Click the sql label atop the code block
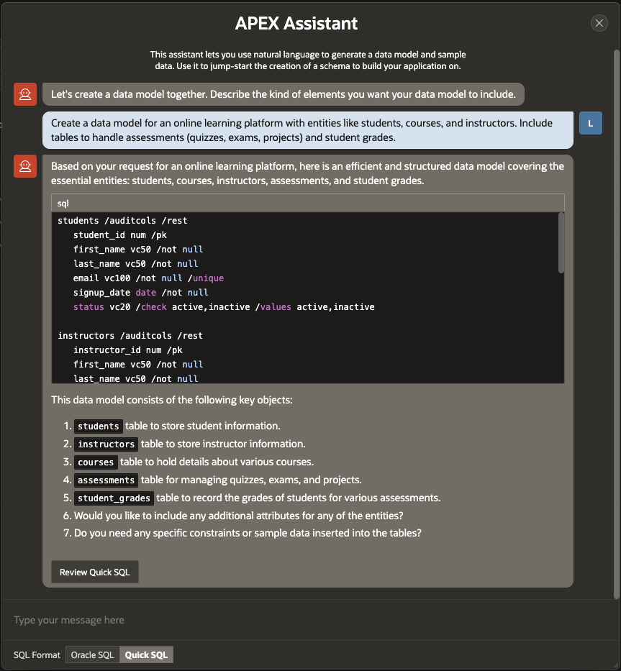This screenshot has height=671, width=621. pos(63,204)
